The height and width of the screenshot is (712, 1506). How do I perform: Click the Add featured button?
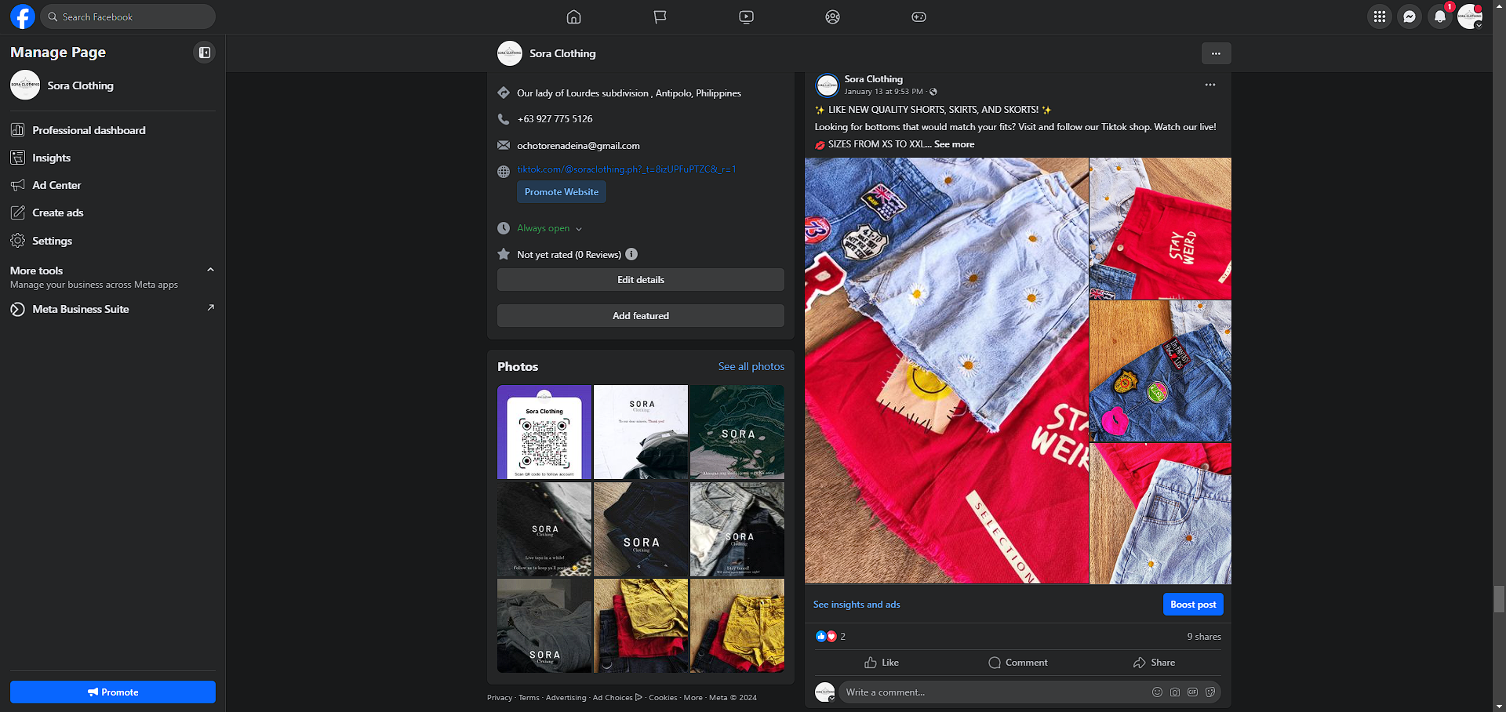point(641,316)
